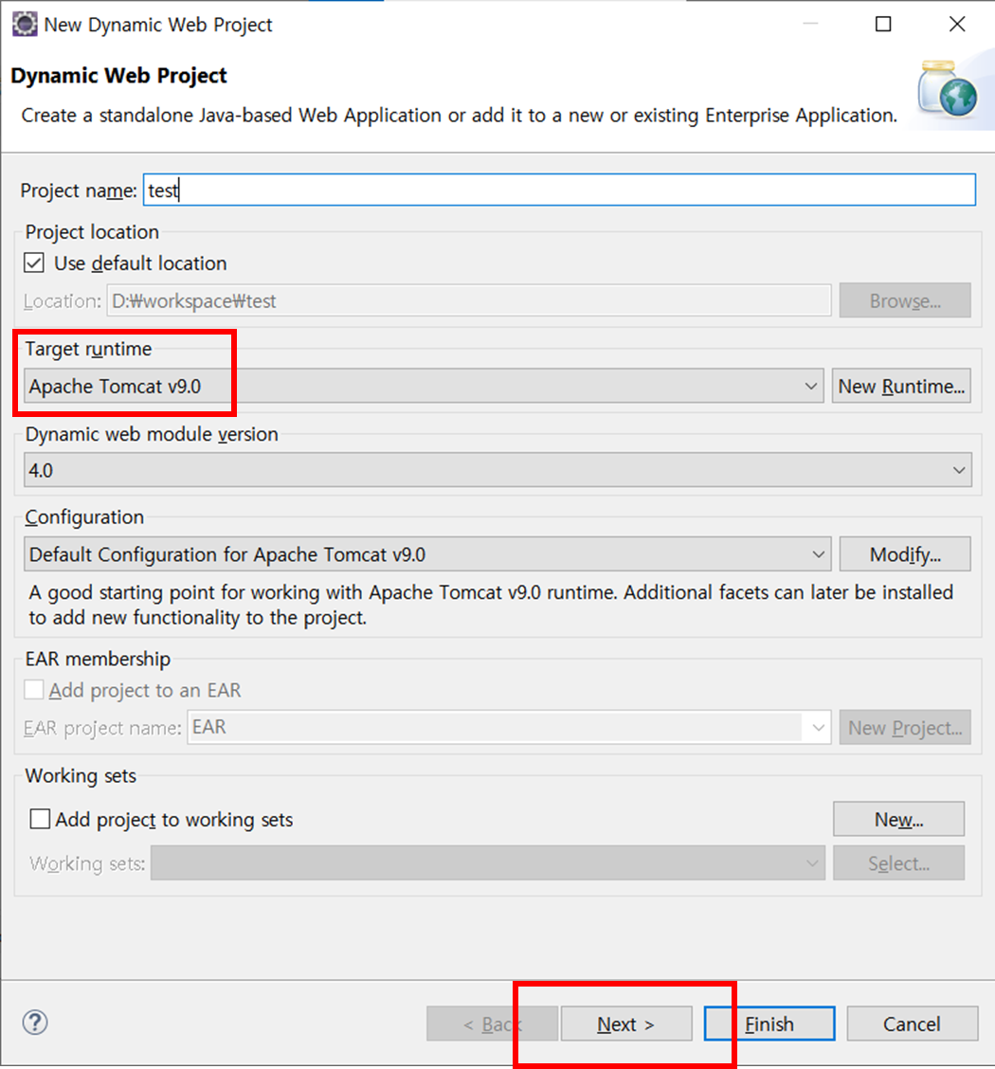Maximize the New Dynamic Web Project dialog
The height and width of the screenshot is (1069, 995).
(883, 24)
